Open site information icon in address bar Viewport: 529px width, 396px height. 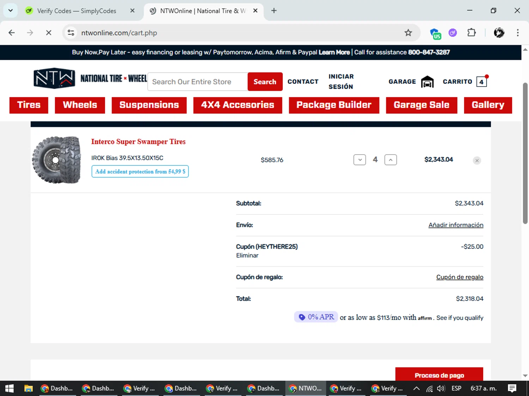coord(71,33)
